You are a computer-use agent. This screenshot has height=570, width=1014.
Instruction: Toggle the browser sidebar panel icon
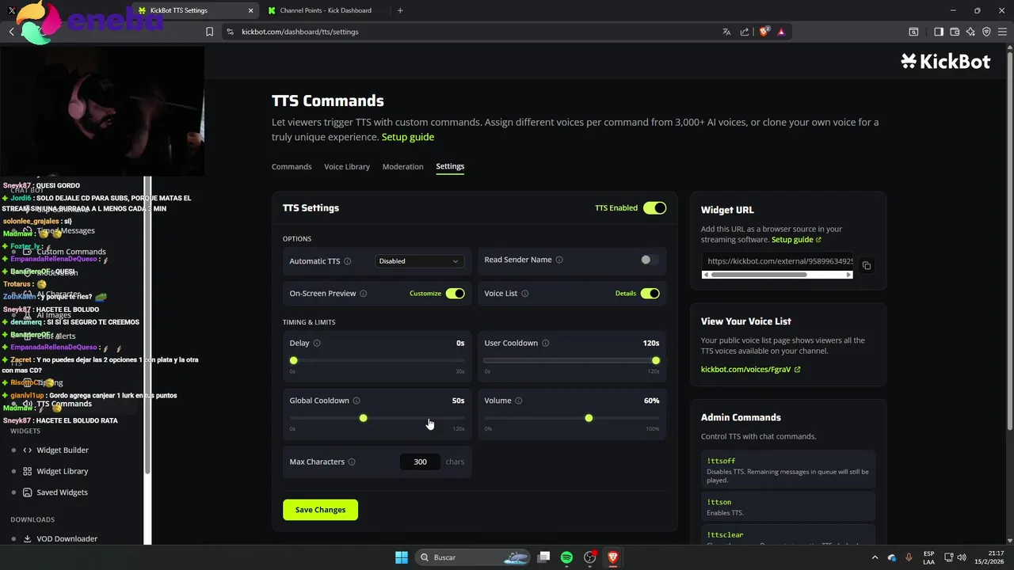pyautogui.click(x=939, y=32)
